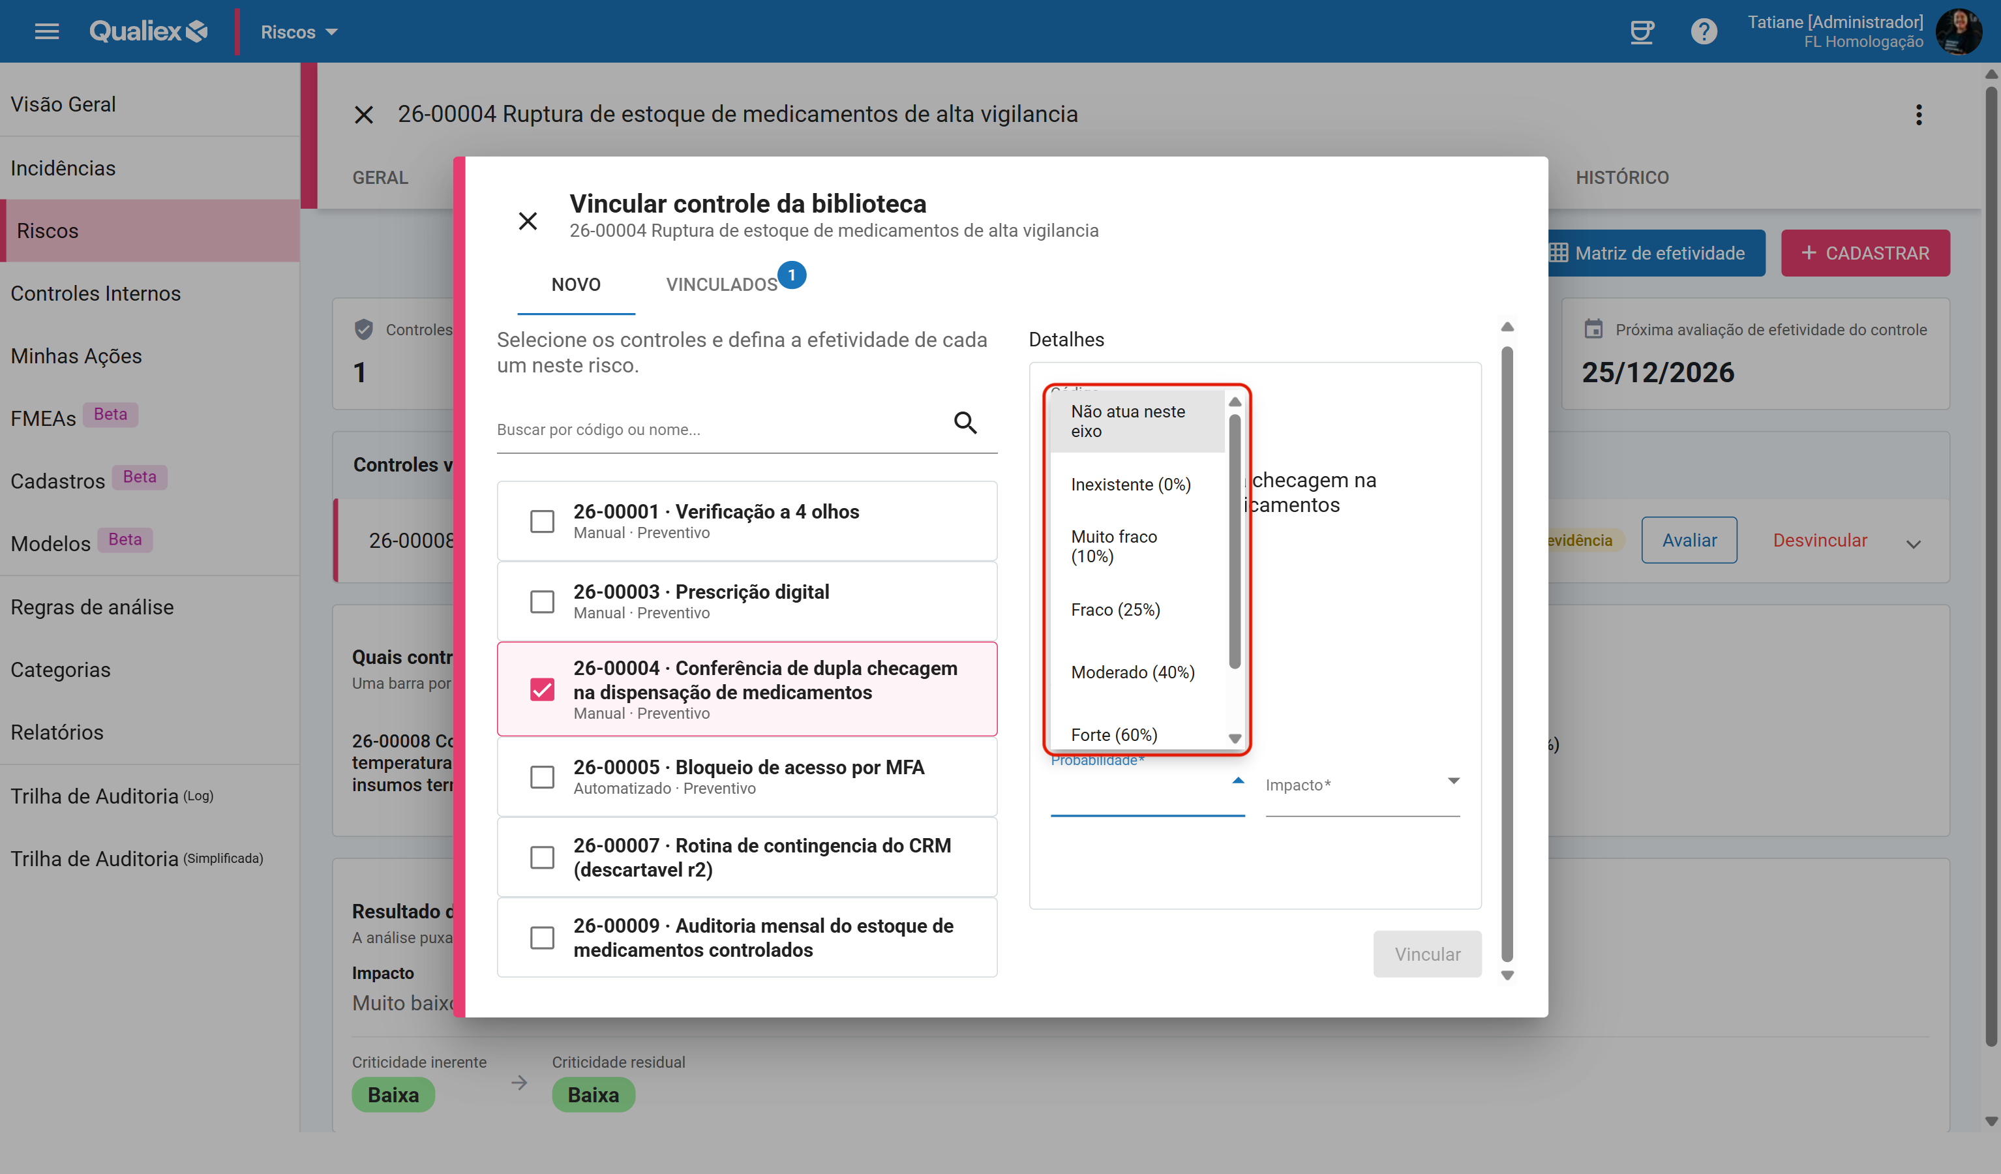Open the Impacto dropdown

click(1362, 785)
